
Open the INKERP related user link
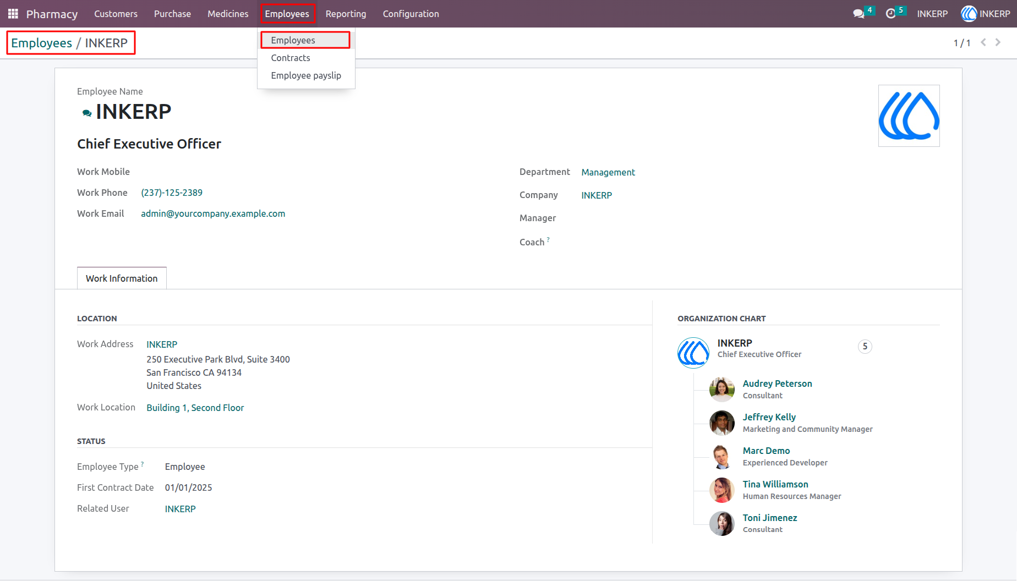180,509
